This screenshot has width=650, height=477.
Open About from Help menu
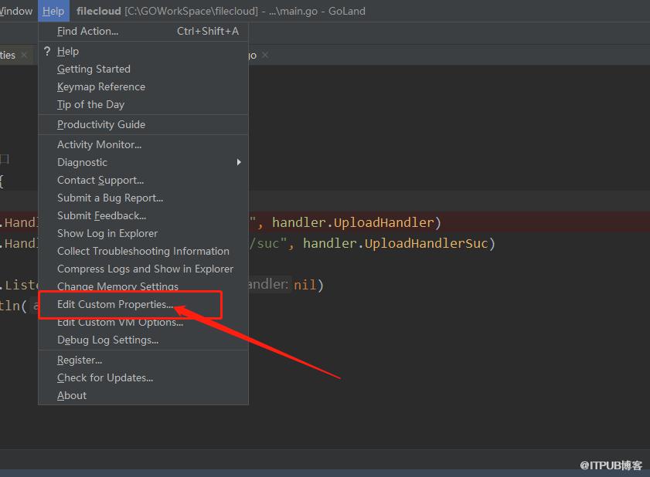(x=144, y=396)
